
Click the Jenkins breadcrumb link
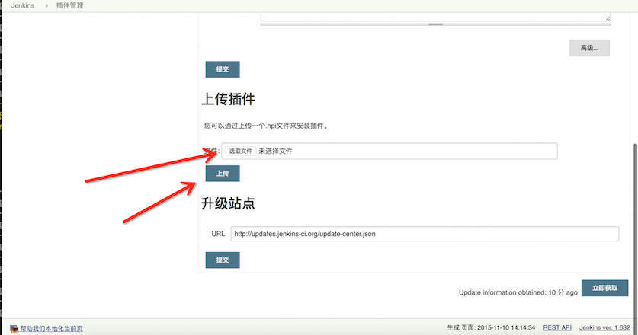point(22,5)
